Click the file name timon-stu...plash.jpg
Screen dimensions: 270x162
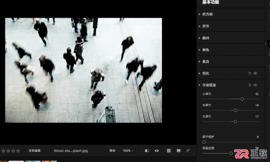[71, 151]
